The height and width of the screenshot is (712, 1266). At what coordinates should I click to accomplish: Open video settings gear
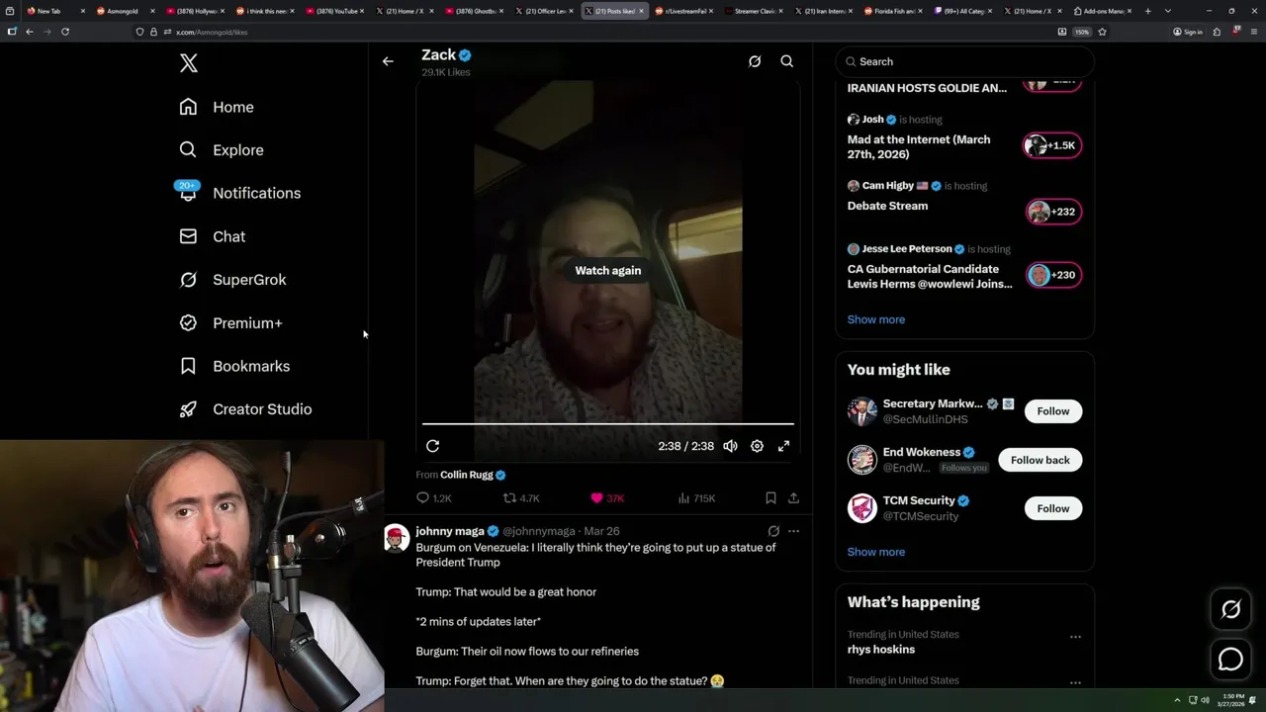(757, 446)
